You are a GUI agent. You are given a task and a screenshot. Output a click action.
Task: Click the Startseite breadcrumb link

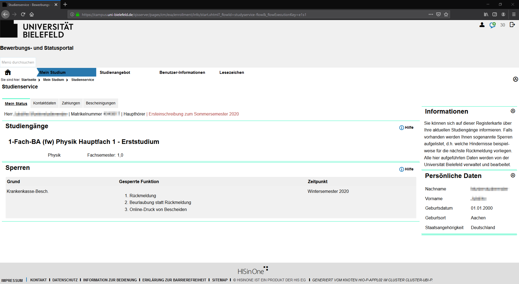click(x=29, y=80)
